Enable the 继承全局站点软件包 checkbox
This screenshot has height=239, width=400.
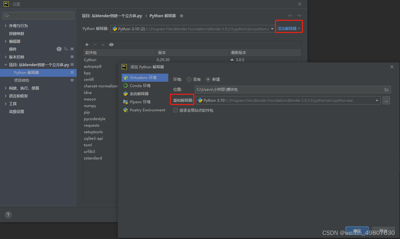coord(175,110)
